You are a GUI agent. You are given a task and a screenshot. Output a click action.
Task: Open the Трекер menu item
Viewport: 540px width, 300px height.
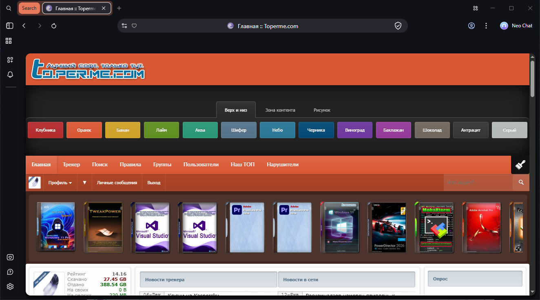click(71, 165)
